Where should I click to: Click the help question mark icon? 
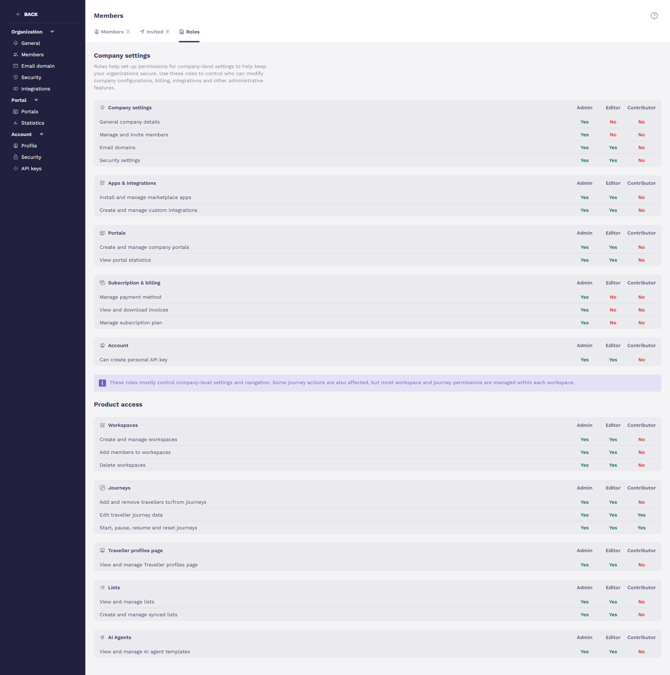[x=654, y=16]
